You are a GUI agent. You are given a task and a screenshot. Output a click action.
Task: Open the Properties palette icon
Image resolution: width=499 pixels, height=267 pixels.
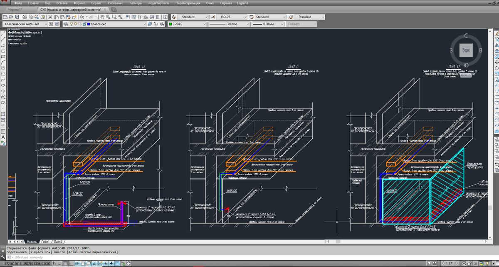point(128,17)
